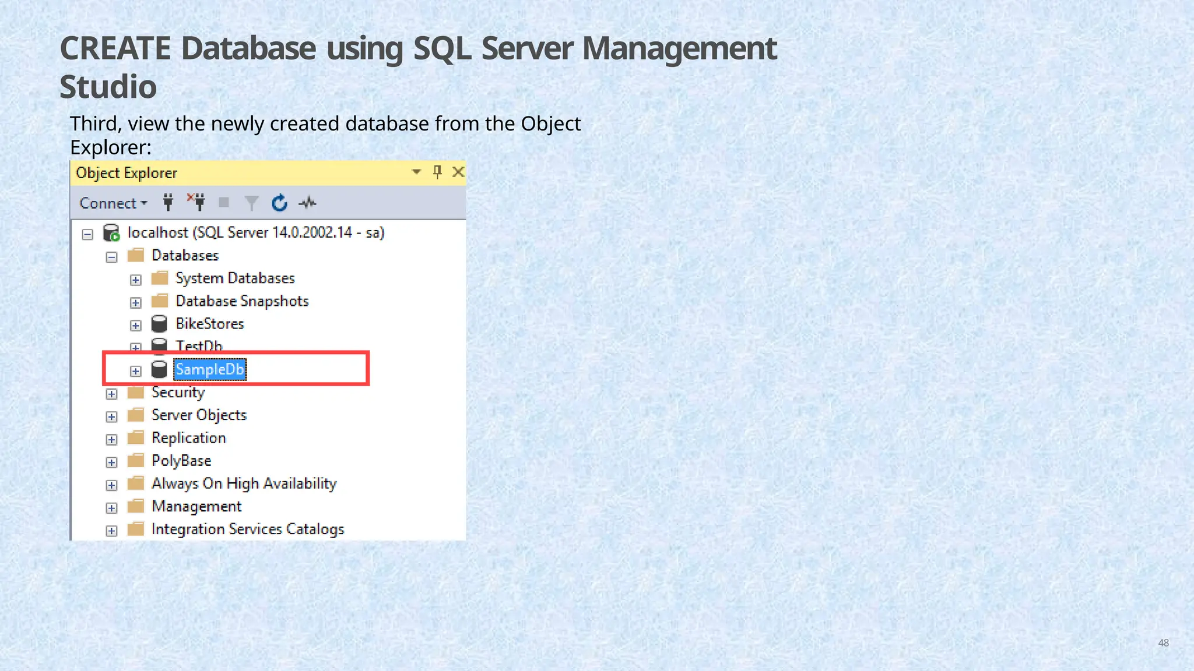
Task: Expand the System Databases folder
Action: pos(135,280)
